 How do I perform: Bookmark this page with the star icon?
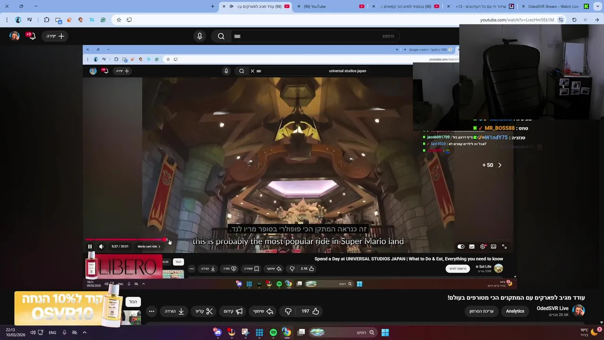(119, 20)
